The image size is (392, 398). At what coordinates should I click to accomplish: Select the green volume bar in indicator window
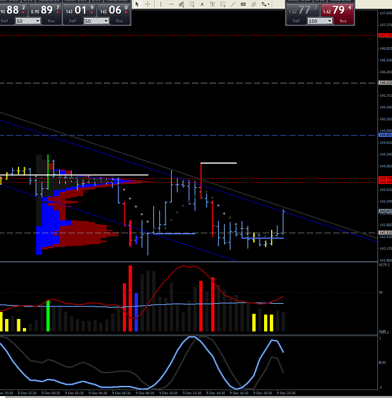pos(48,316)
